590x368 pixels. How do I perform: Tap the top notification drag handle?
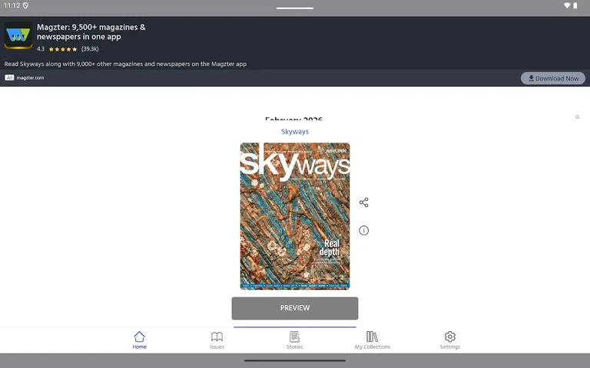(x=295, y=8)
